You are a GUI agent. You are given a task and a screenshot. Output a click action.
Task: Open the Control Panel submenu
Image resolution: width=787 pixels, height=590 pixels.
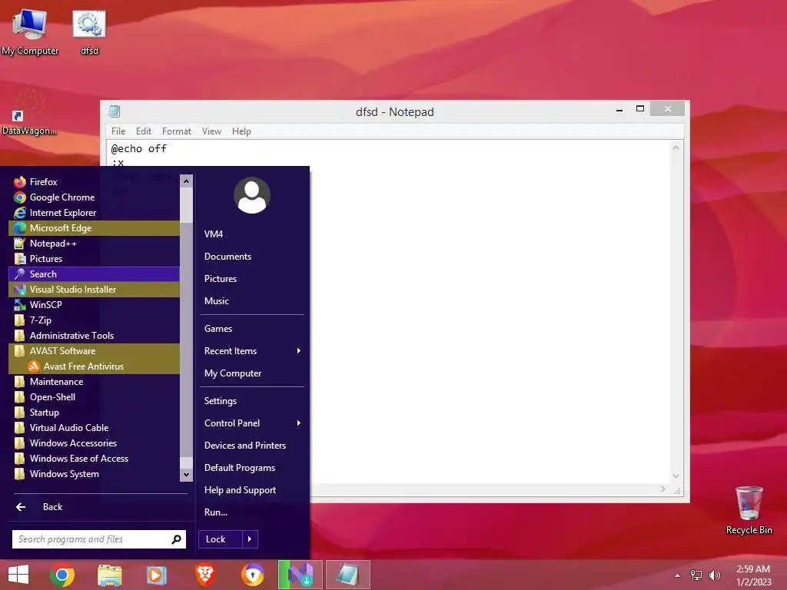pos(252,423)
